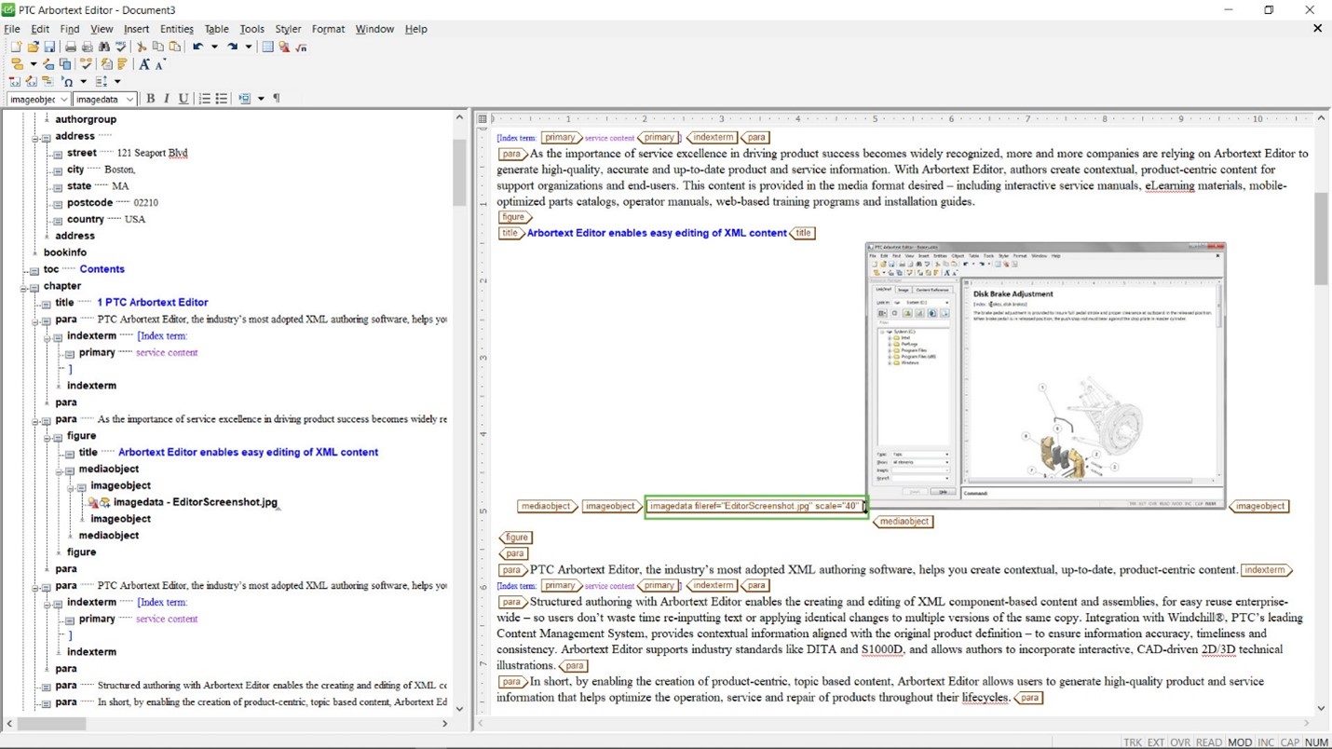Click the Print icon
The height and width of the screenshot is (749, 1332).
click(71, 47)
